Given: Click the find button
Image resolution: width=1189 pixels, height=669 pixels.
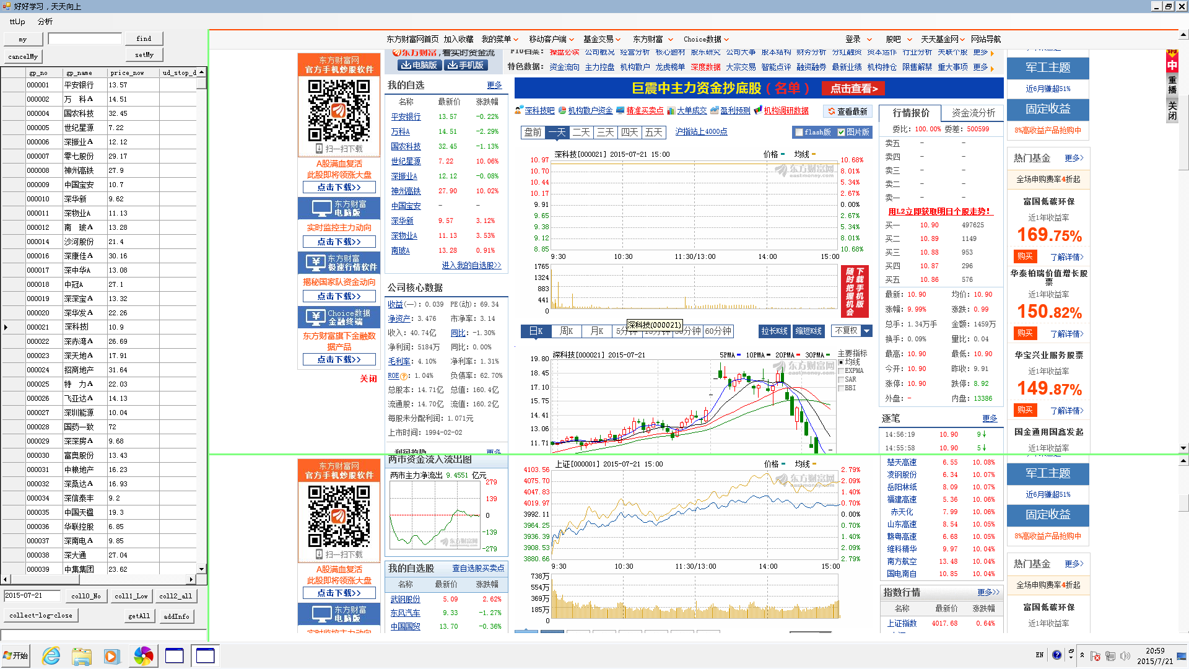Looking at the screenshot, I should [x=144, y=38].
